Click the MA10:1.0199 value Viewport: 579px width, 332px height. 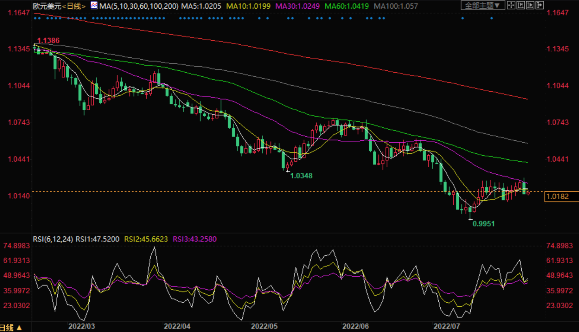(x=248, y=6)
